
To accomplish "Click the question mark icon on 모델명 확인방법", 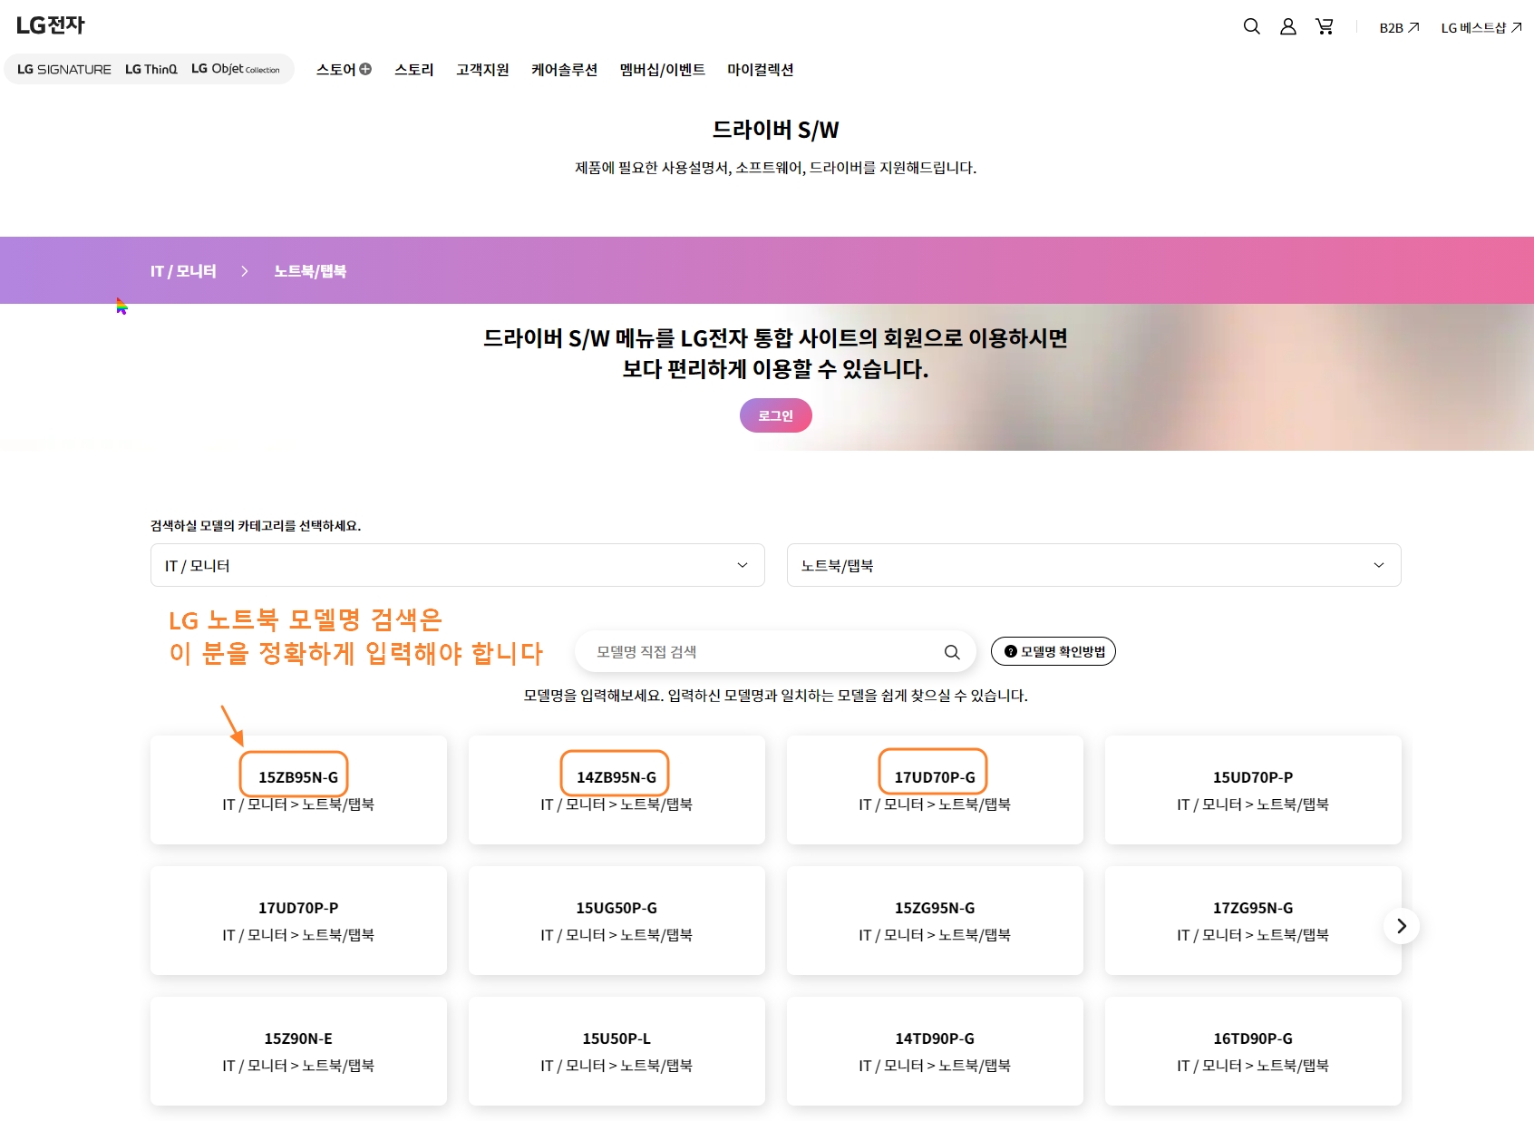I will pos(1010,651).
